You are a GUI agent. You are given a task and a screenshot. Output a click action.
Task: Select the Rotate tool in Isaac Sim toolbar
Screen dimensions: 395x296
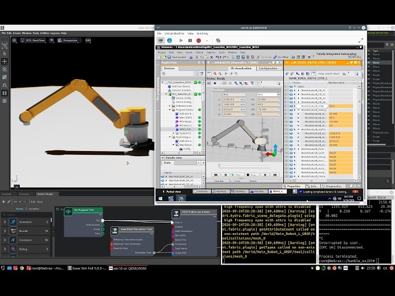coord(4,70)
